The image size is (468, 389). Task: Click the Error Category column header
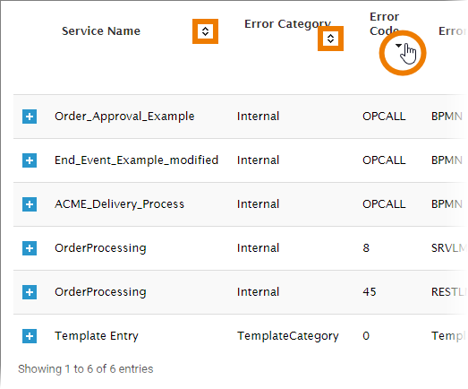(x=287, y=24)
